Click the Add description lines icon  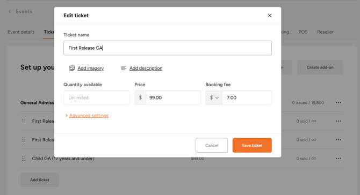124,68
